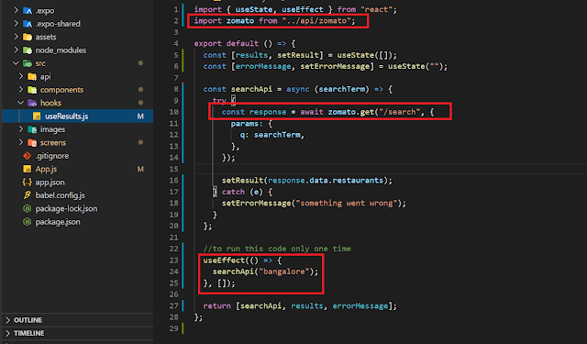Viewport: 587px width, 344px height.
Task: Select the node_modules folder label
Action: [x=61, y=50]
